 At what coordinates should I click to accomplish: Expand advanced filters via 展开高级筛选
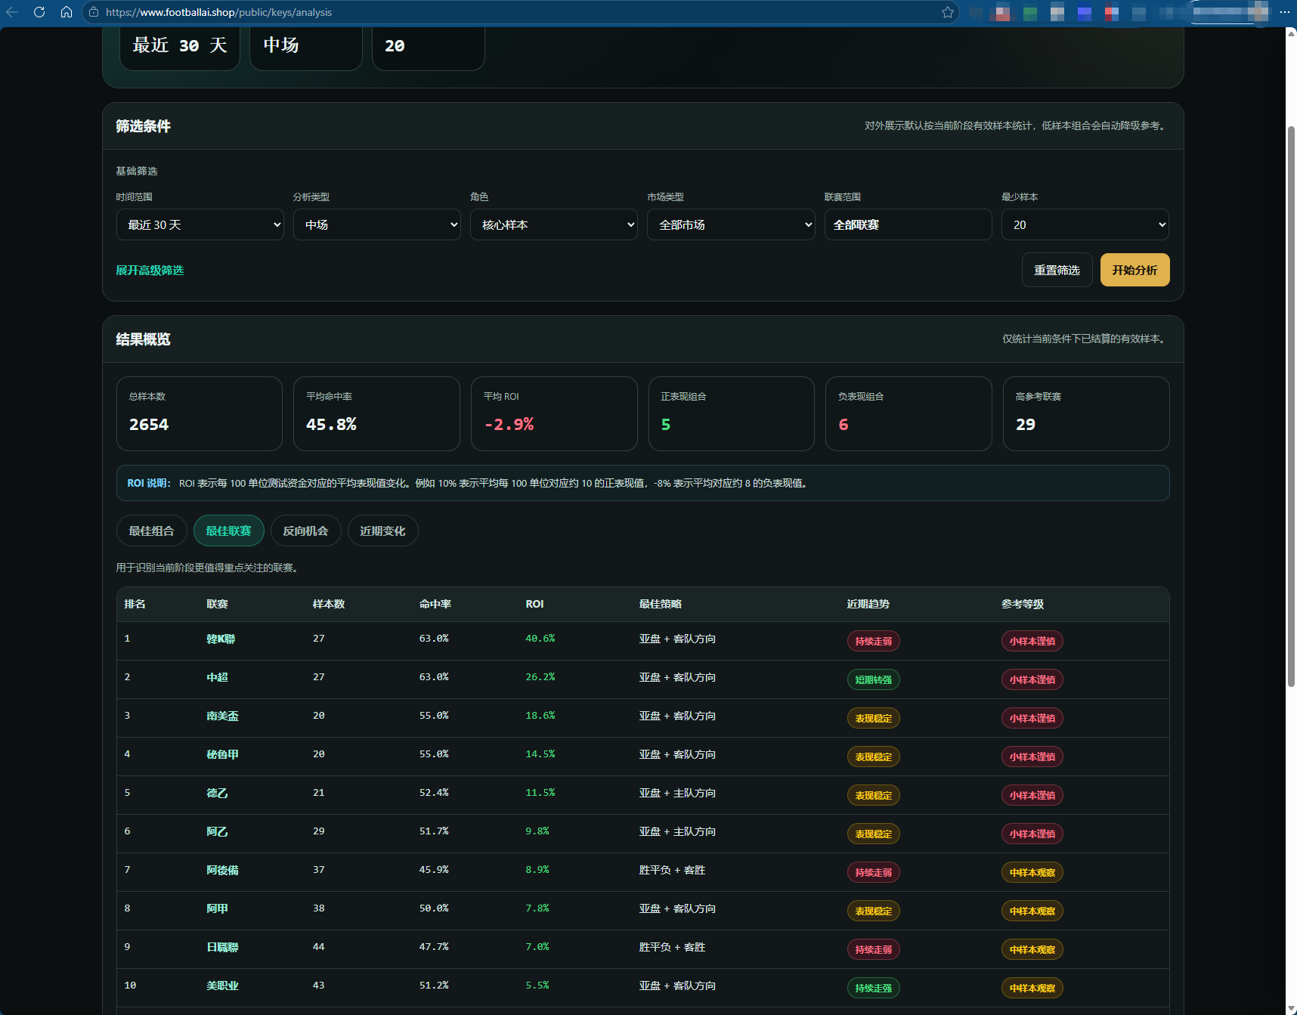[150, 271]
